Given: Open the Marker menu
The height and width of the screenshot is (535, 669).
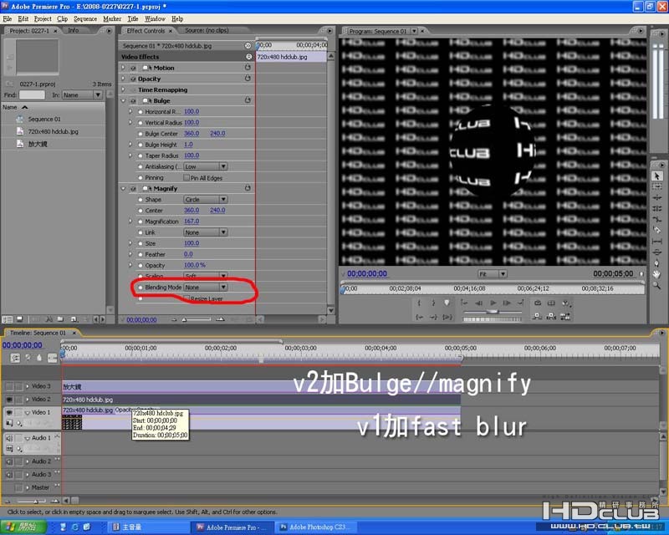Looking at the screenshot, I should pyautogui.click(x=112, y=18).
